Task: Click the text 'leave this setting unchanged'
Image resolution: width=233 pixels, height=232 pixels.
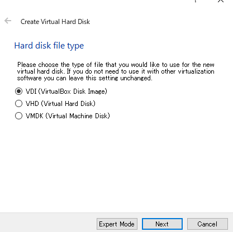Action: [110, 78]
